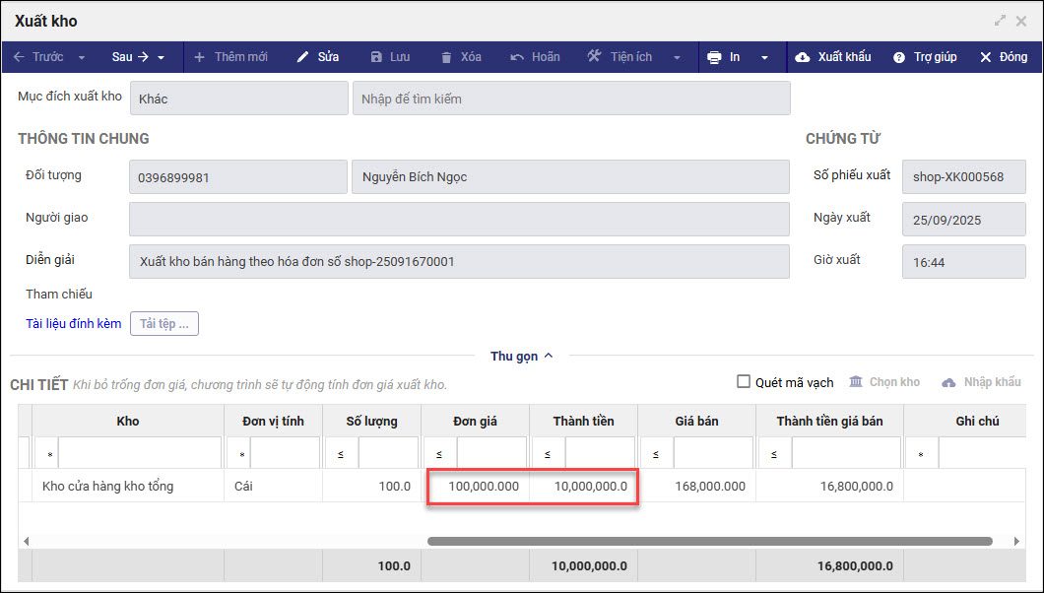
Task: Click the Tải tệp upload button
Action: (164, 323)
